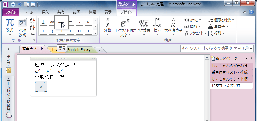This screenshot has width=257, height=121.
Task: Open the 落書きノート section tab
Action: click(x=33, y=49)
